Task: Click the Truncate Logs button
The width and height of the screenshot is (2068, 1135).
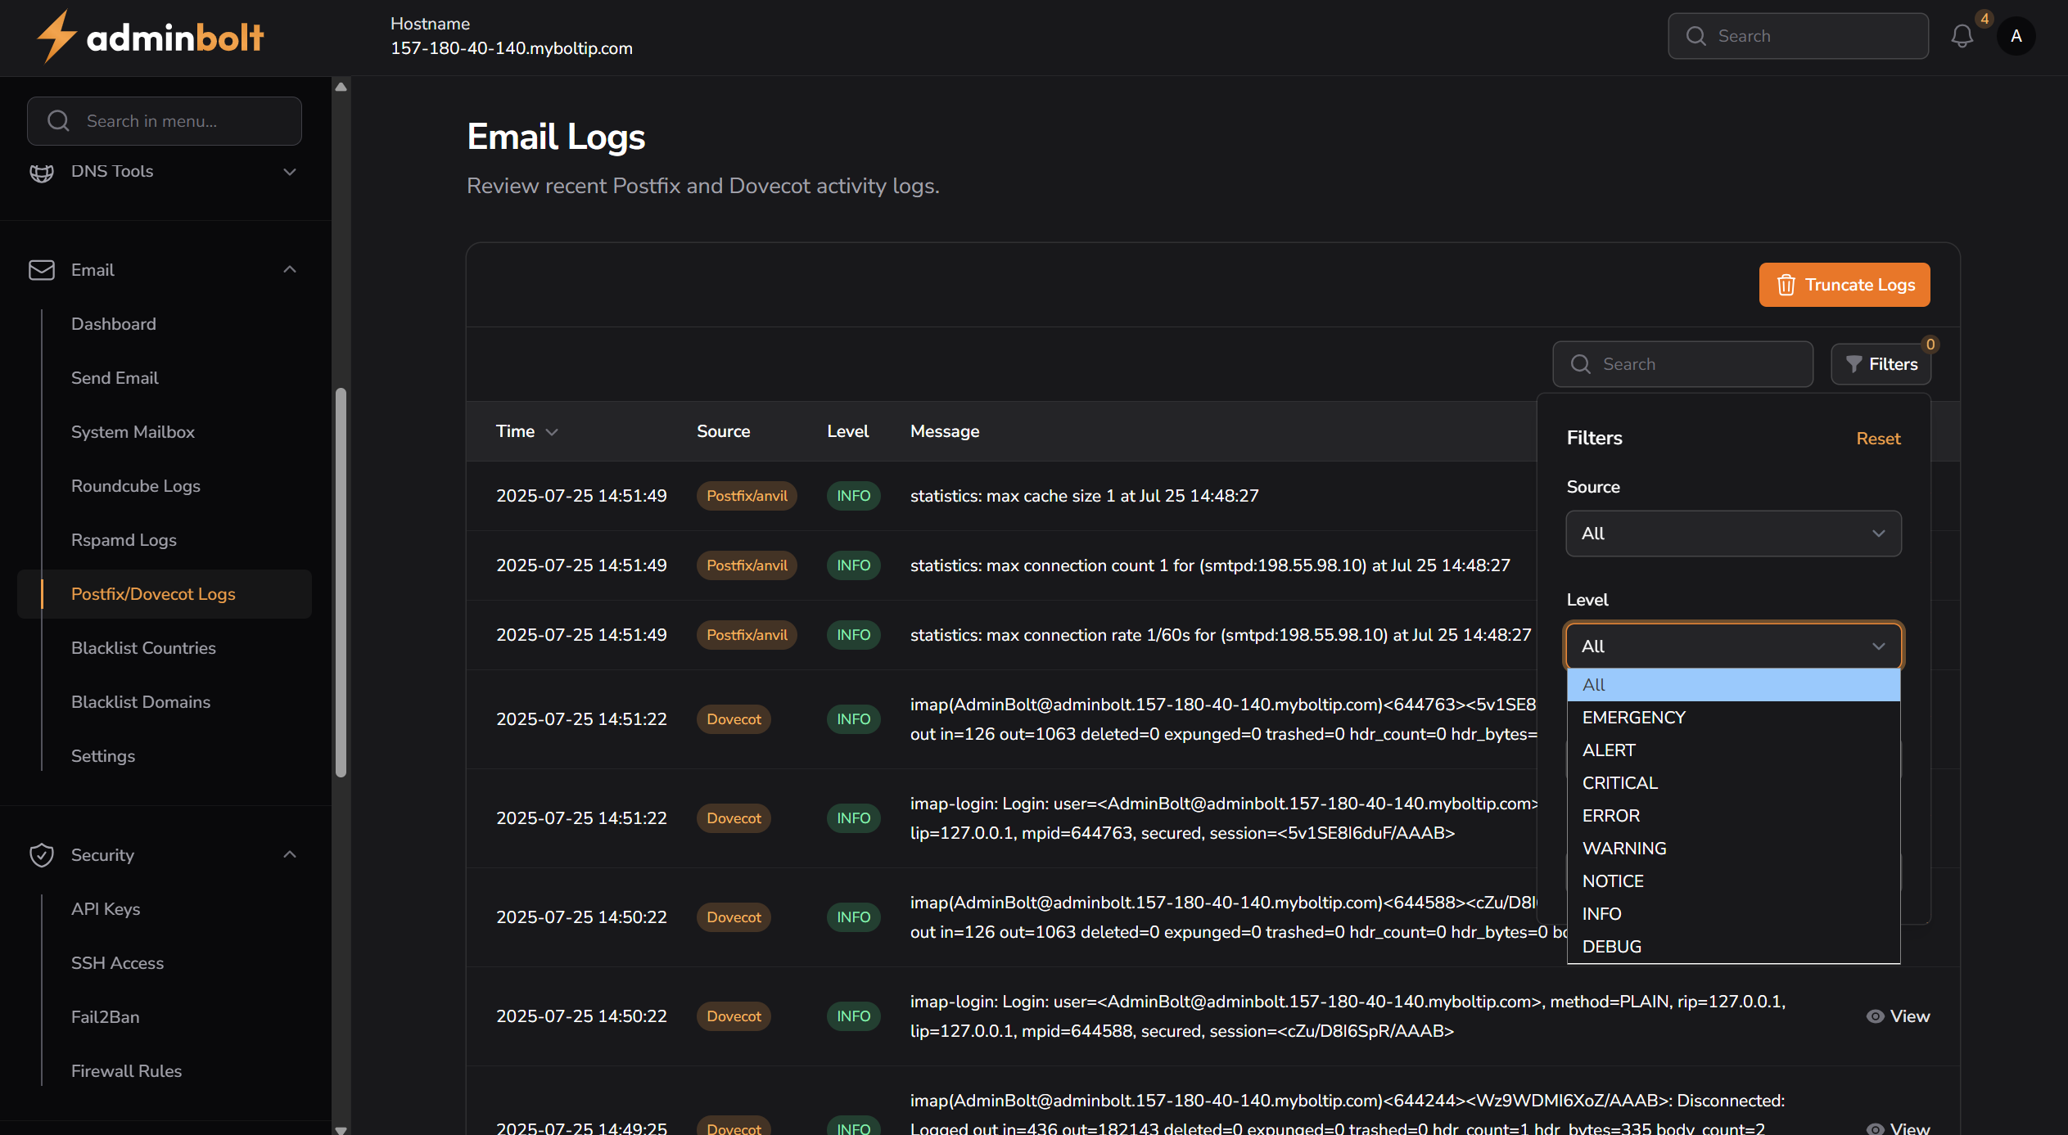Action: (x=1844, y=285)
